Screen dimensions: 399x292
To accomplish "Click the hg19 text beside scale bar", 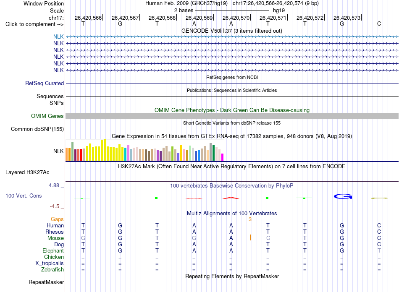I will [x=278, y=10].
